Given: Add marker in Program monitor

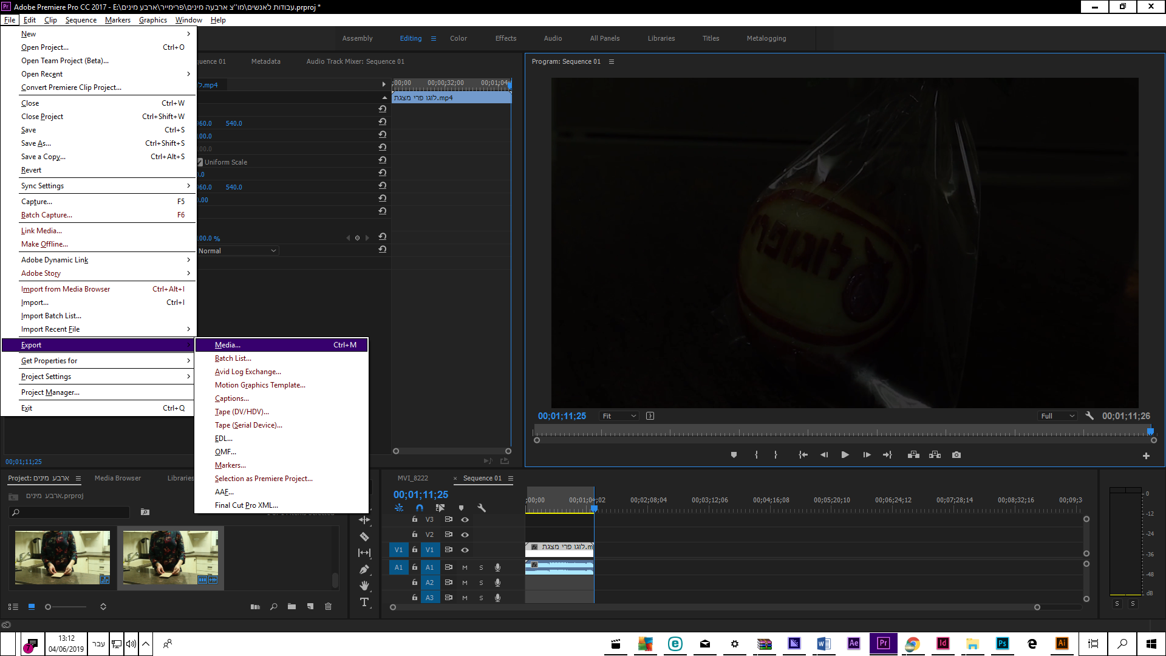Looking at the screenshot, I should point(734,455).
